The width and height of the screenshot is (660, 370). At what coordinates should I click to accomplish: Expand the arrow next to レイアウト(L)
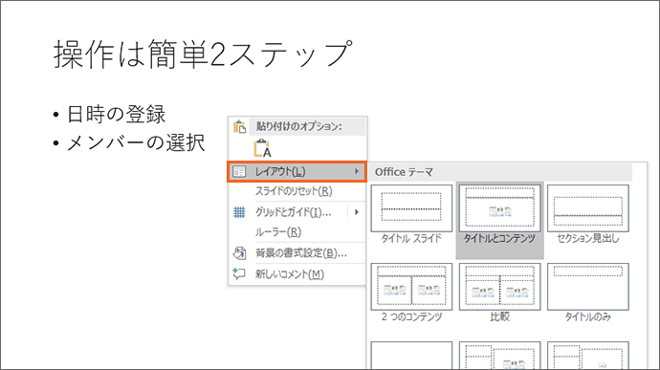[356, 171]
